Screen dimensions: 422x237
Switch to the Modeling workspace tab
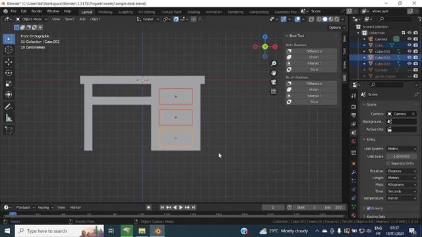pos(105,12)
